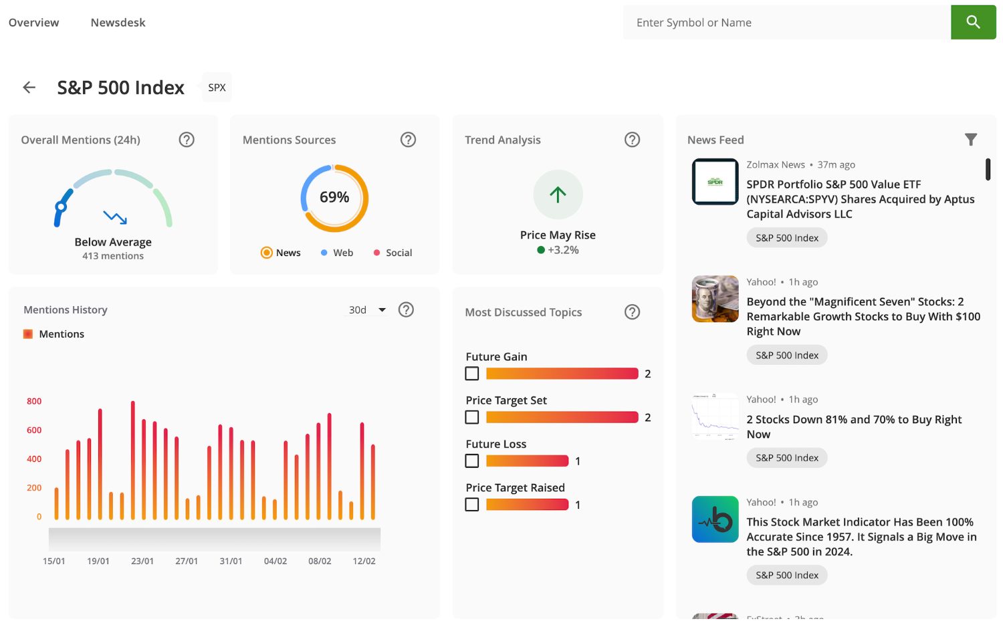
Task: Click S&P 500 Index tag under 2 Stocks Down article
Action: click(x=787, y=458)
